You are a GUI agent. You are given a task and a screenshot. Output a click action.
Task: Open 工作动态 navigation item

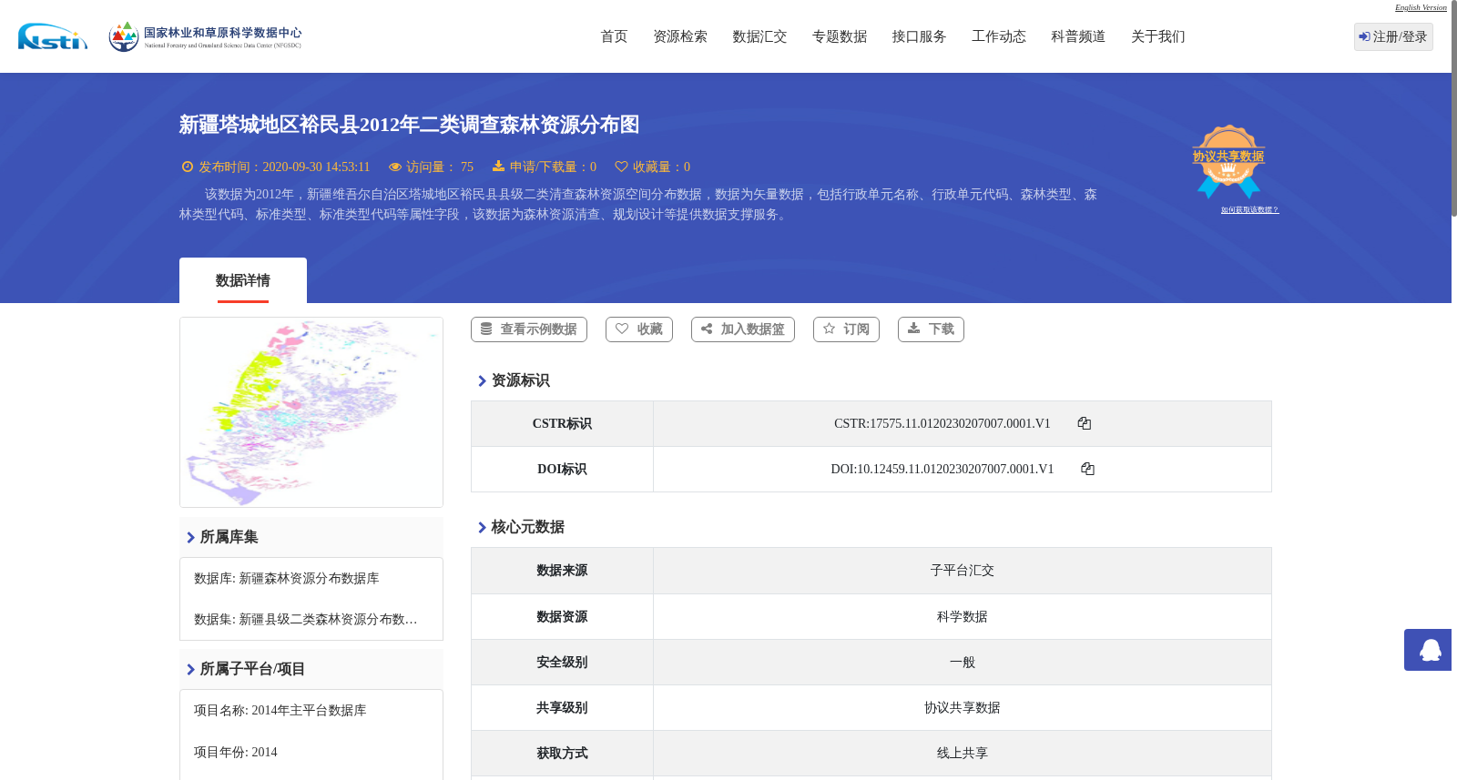point(999,36)
